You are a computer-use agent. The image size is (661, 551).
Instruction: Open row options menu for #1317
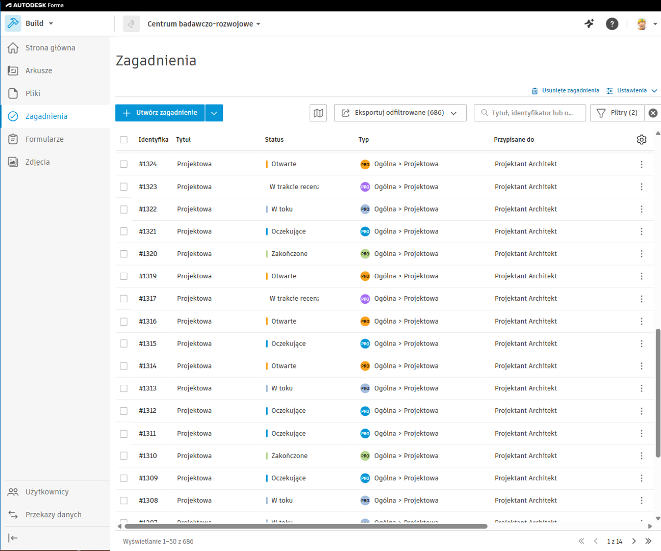[x=642, y=299]
